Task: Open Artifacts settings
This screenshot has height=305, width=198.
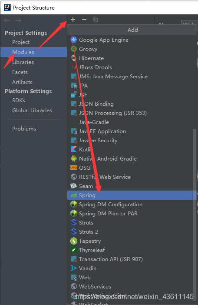Action: point(22,82)
